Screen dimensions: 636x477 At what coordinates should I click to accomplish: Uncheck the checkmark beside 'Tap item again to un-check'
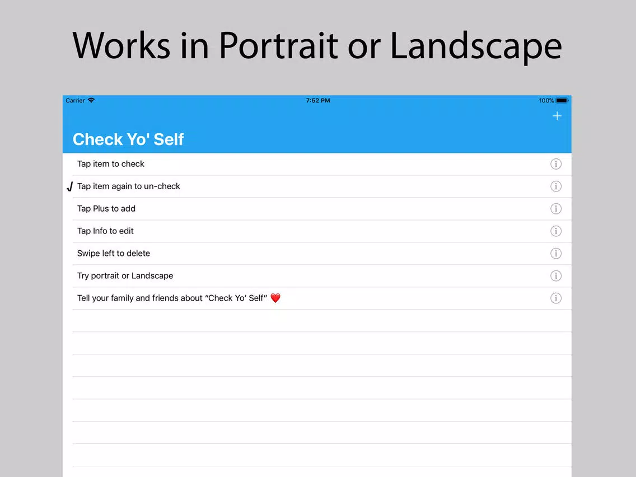(70, 186)
